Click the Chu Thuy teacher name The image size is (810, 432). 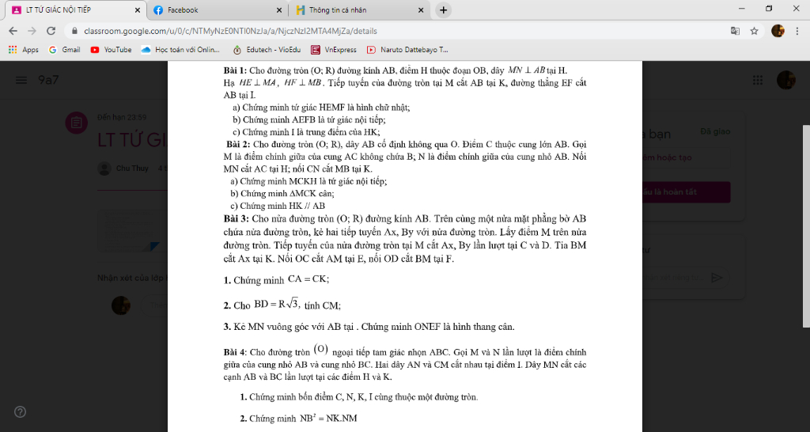coord(132,169)
